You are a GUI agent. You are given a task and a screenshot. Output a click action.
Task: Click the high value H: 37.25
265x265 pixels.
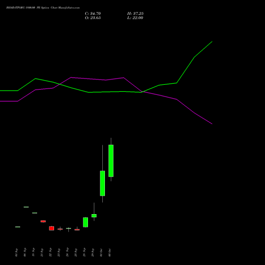135,14
